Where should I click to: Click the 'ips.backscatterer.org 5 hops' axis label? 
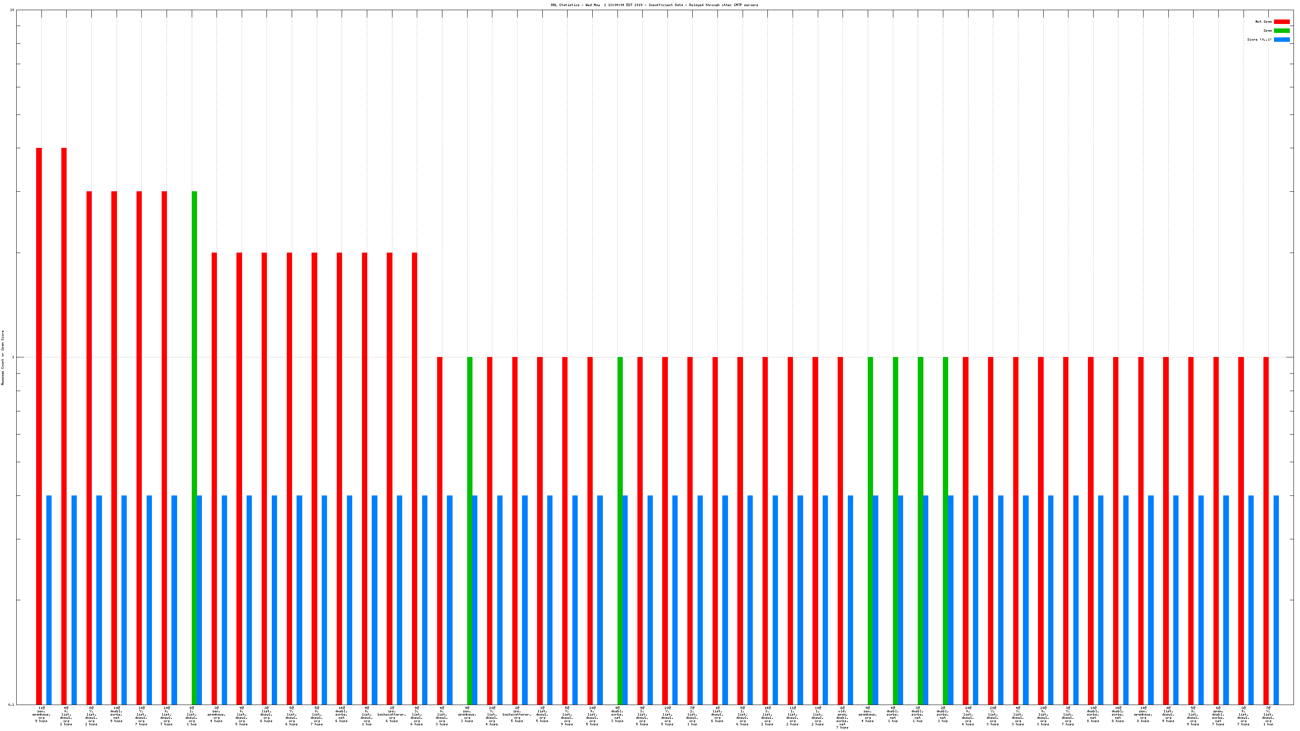(517, 714)
